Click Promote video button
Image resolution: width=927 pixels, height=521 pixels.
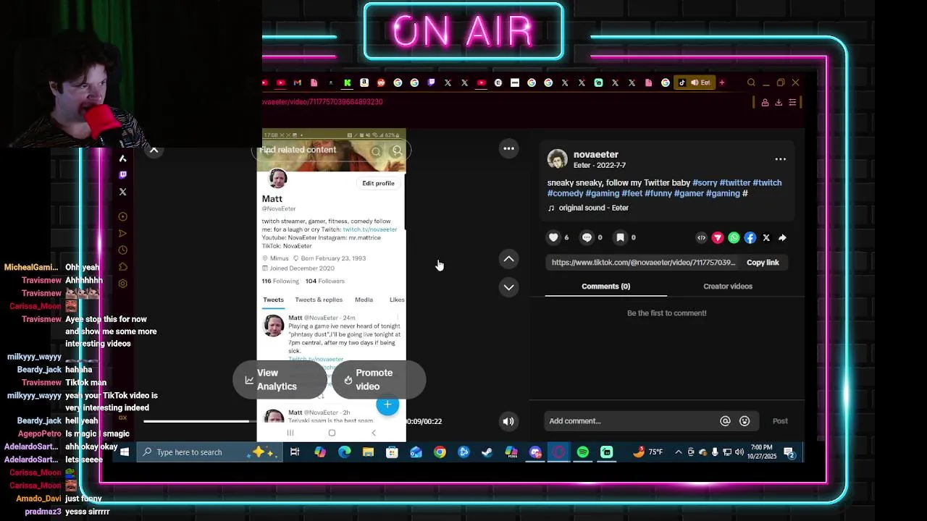(x=378, y=380)
